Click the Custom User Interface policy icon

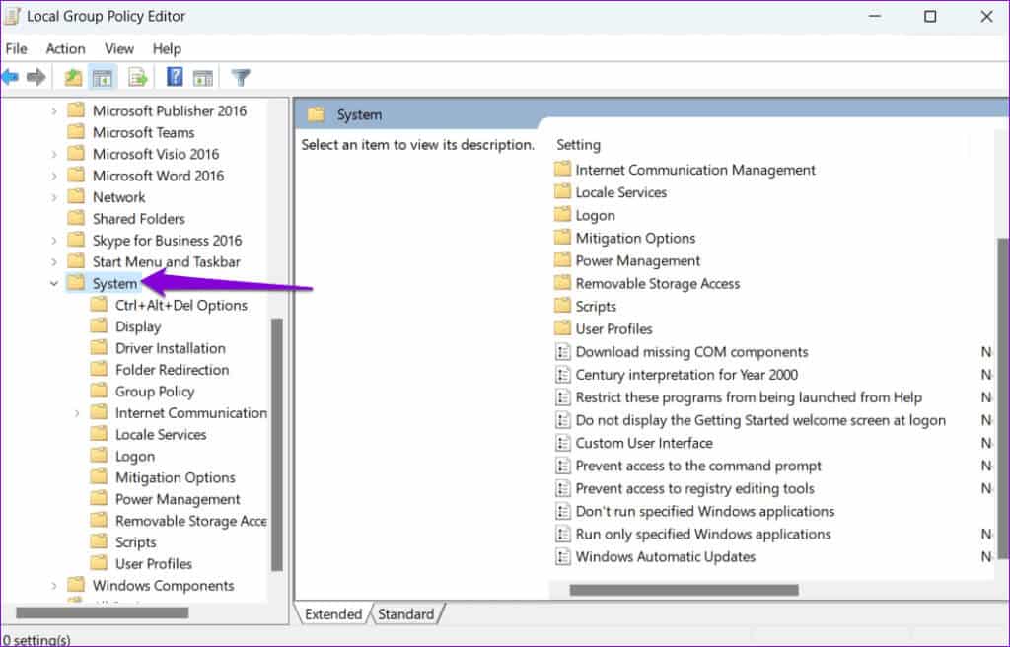(563, 444)
